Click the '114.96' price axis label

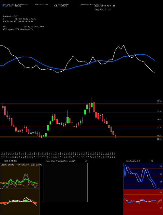point(159,128)
